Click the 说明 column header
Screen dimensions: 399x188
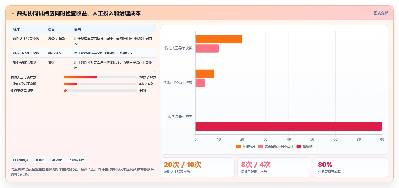77,30
